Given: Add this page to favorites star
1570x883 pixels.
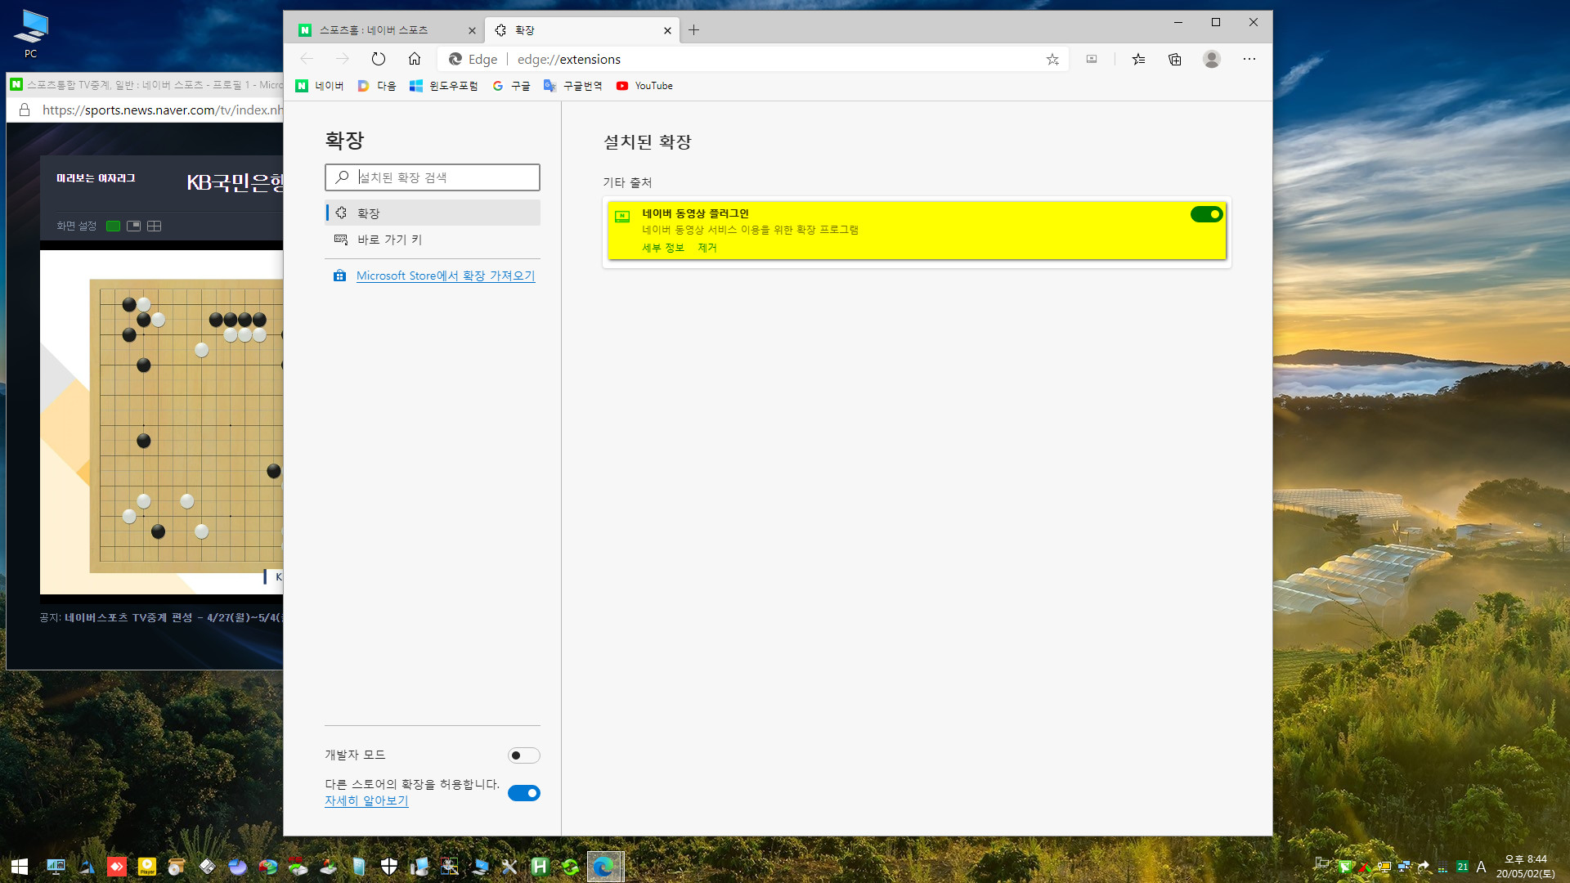Looking at the screenshot, I should tap(1052, 59).
